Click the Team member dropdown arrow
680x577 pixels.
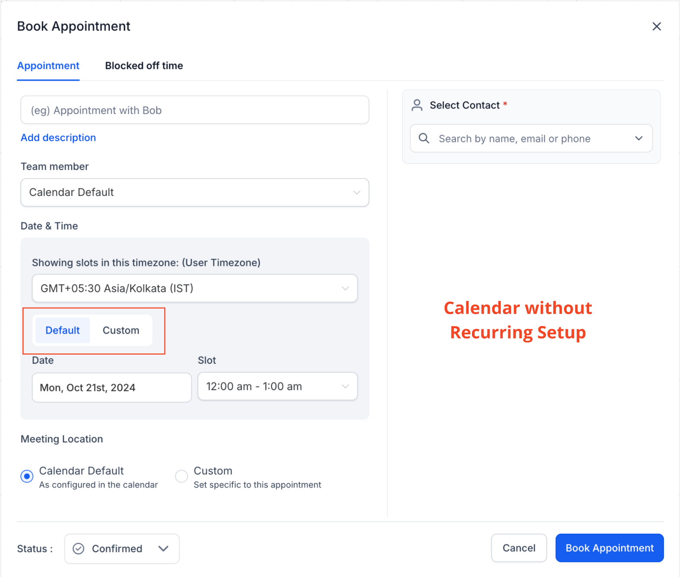[x=356, y=192]
